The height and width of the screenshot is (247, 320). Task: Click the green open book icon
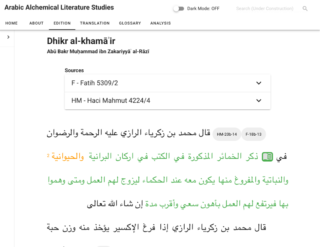[267, 157]
